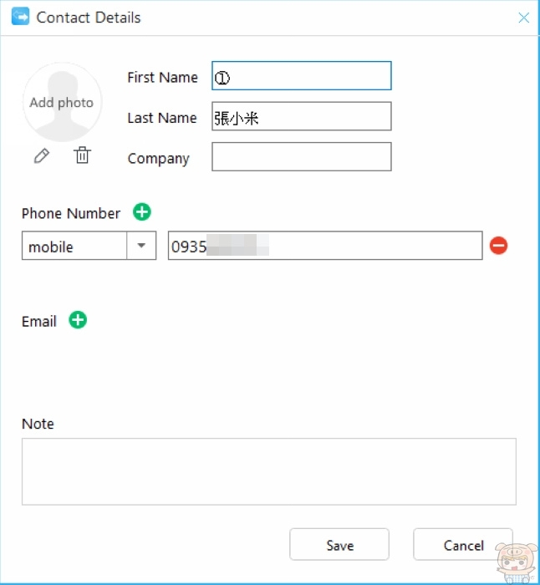Click inside the Note text area
Screen dimensions: 540x585
pyautogui.click(x=268, y=471)
